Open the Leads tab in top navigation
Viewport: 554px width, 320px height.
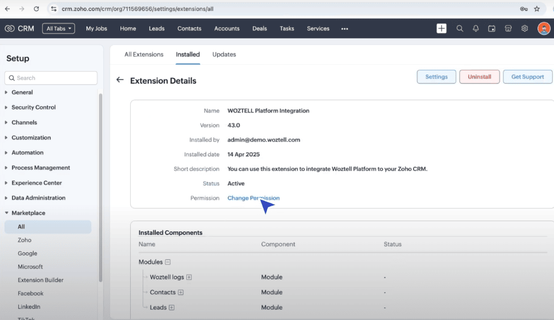pyautogui.click(x=156, y=28)
